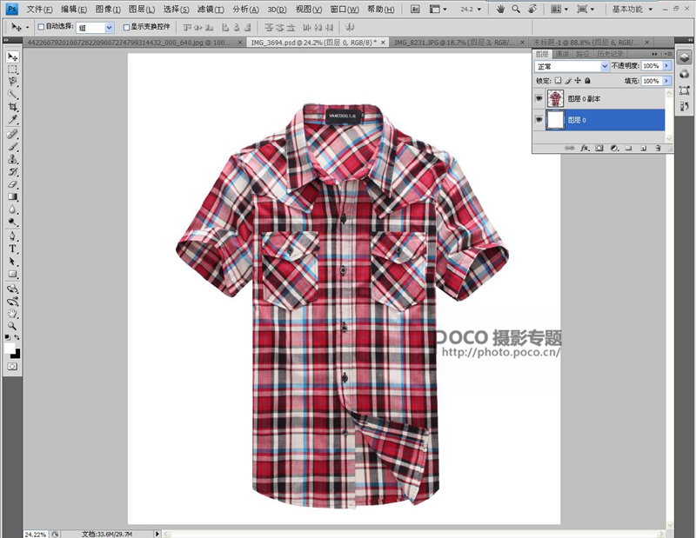This screenshot has height=538, width=696.
Task: Open the 不透明度 opacity slider arrow
Action: tap(666, 66)
